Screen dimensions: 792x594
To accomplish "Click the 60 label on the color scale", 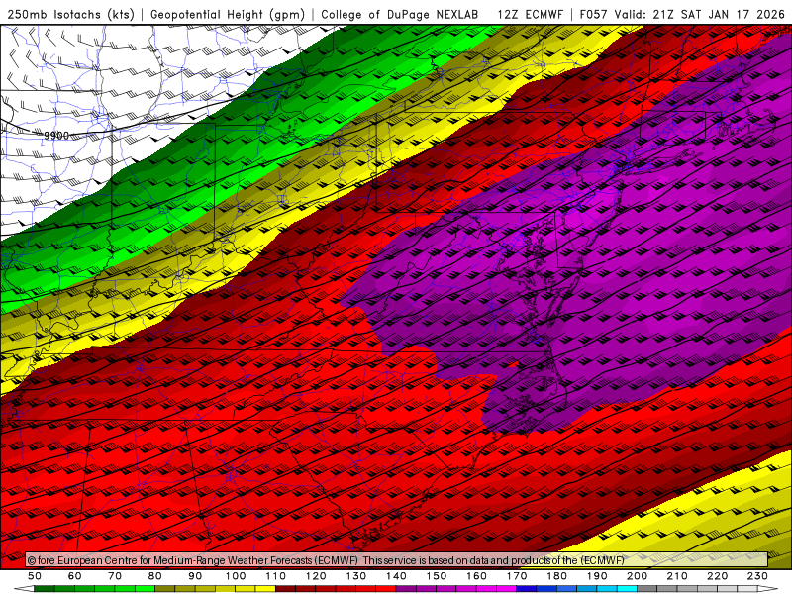I will pos(75,576).
